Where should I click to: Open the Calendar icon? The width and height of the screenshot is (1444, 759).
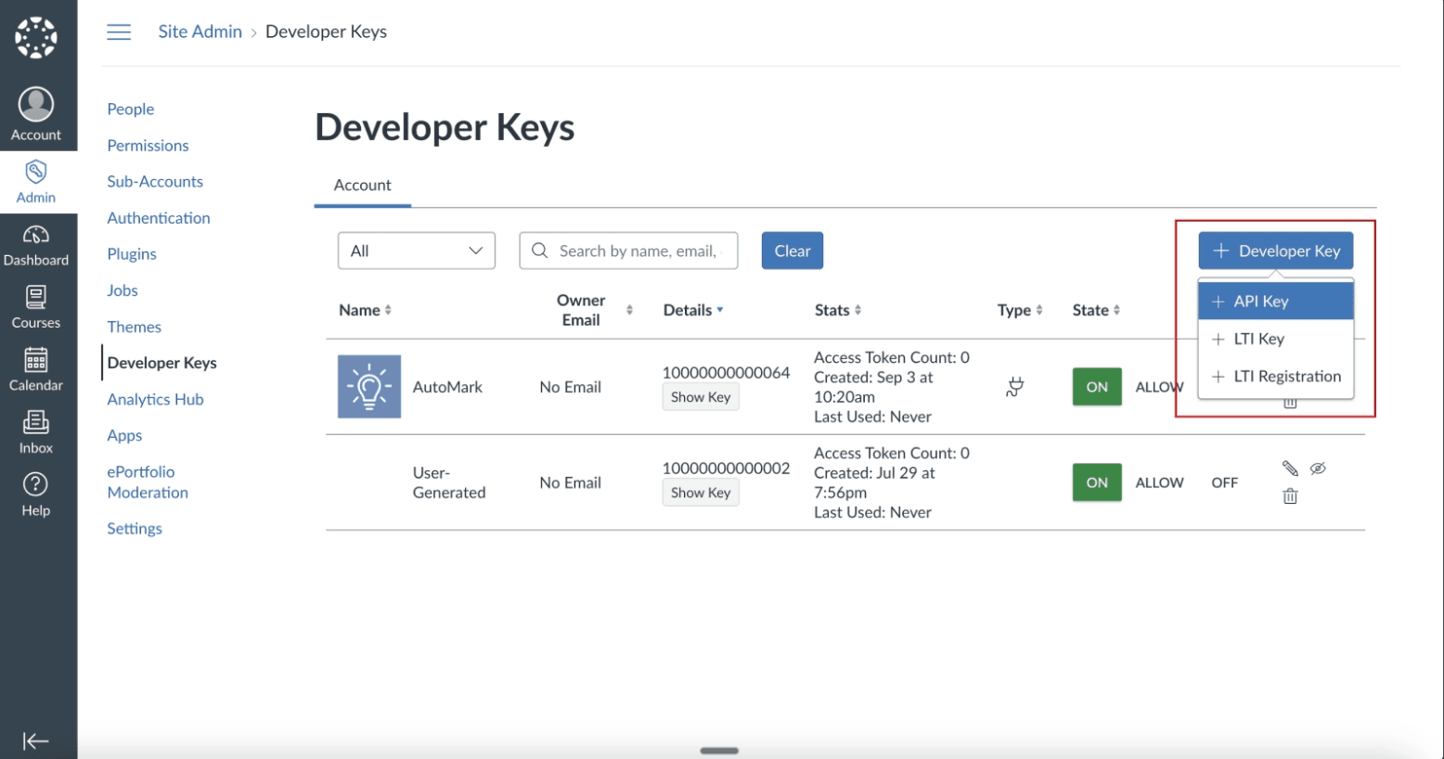pos(35,369)
